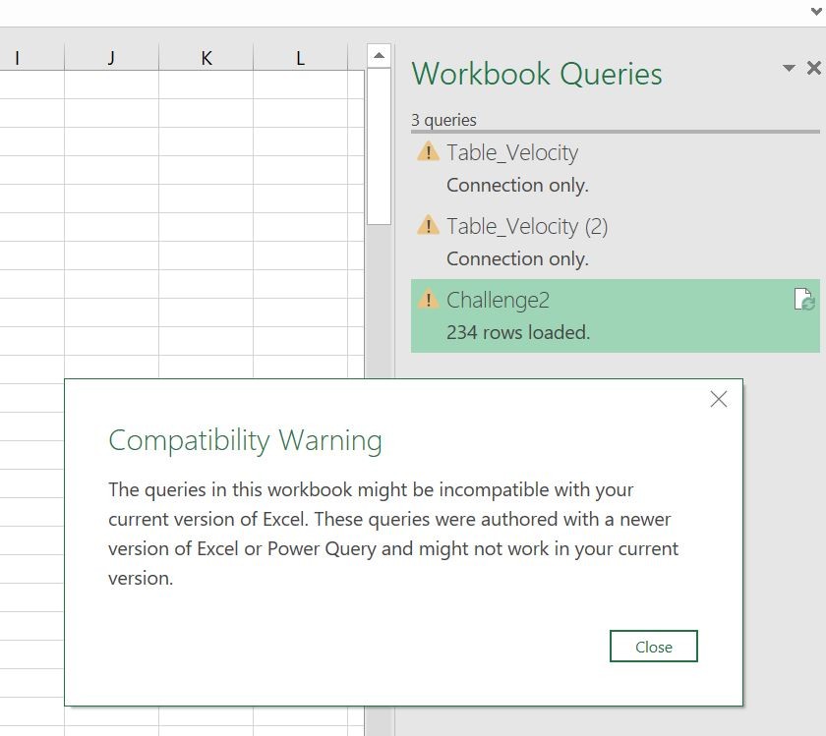Click warning icon next to Challenge2
The image size is (826, 736).
click(428, 299)
